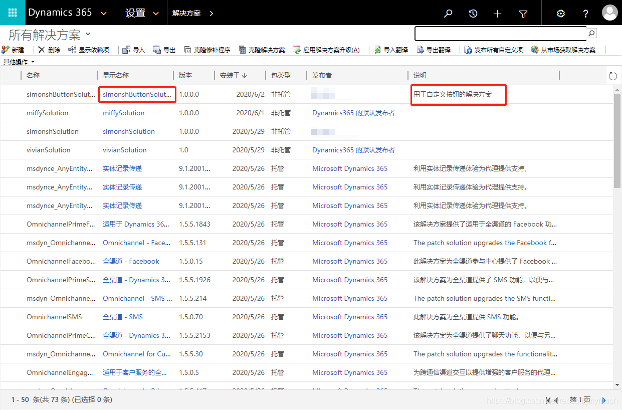The height and width of the screenshot is (410, 622).
Task: Click the 导入 toolbar button
Action: click(x=134, y=50)
